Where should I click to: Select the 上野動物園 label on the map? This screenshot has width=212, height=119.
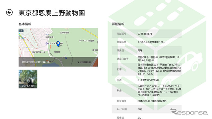coord(65,33)
